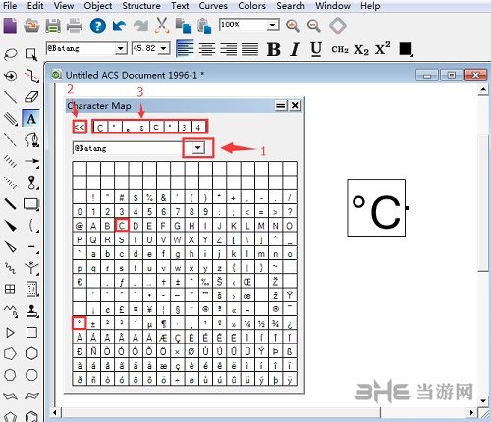Select the Eraser tool
The width and height of the screenshot is (491, 422).
[x=31, y=97]
